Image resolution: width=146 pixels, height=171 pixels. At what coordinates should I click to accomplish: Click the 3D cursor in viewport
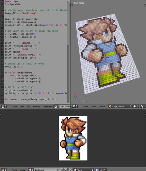[x=105, y=58]
